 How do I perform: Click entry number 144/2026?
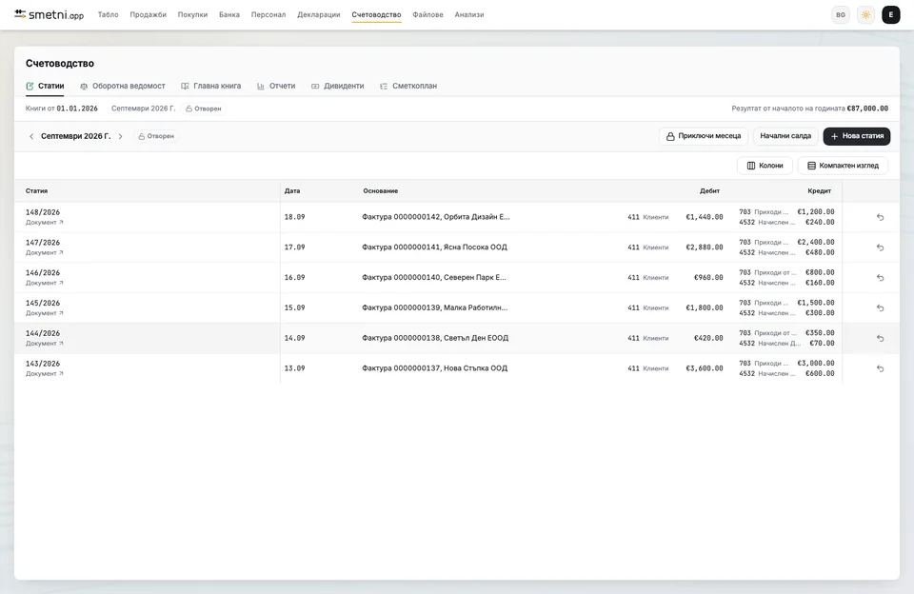43,333
